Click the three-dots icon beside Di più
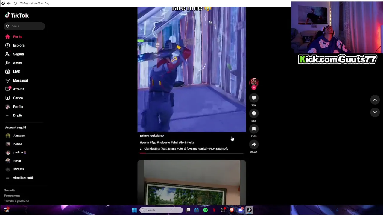Screen dimensions: 383x215 7,115
